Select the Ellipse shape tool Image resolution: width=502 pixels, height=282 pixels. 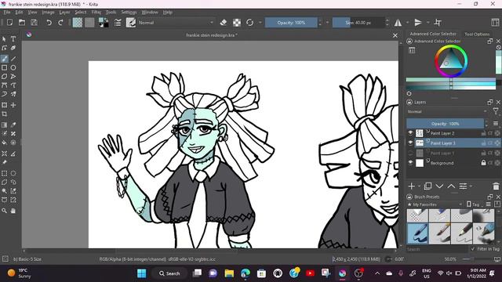point(13,68)
